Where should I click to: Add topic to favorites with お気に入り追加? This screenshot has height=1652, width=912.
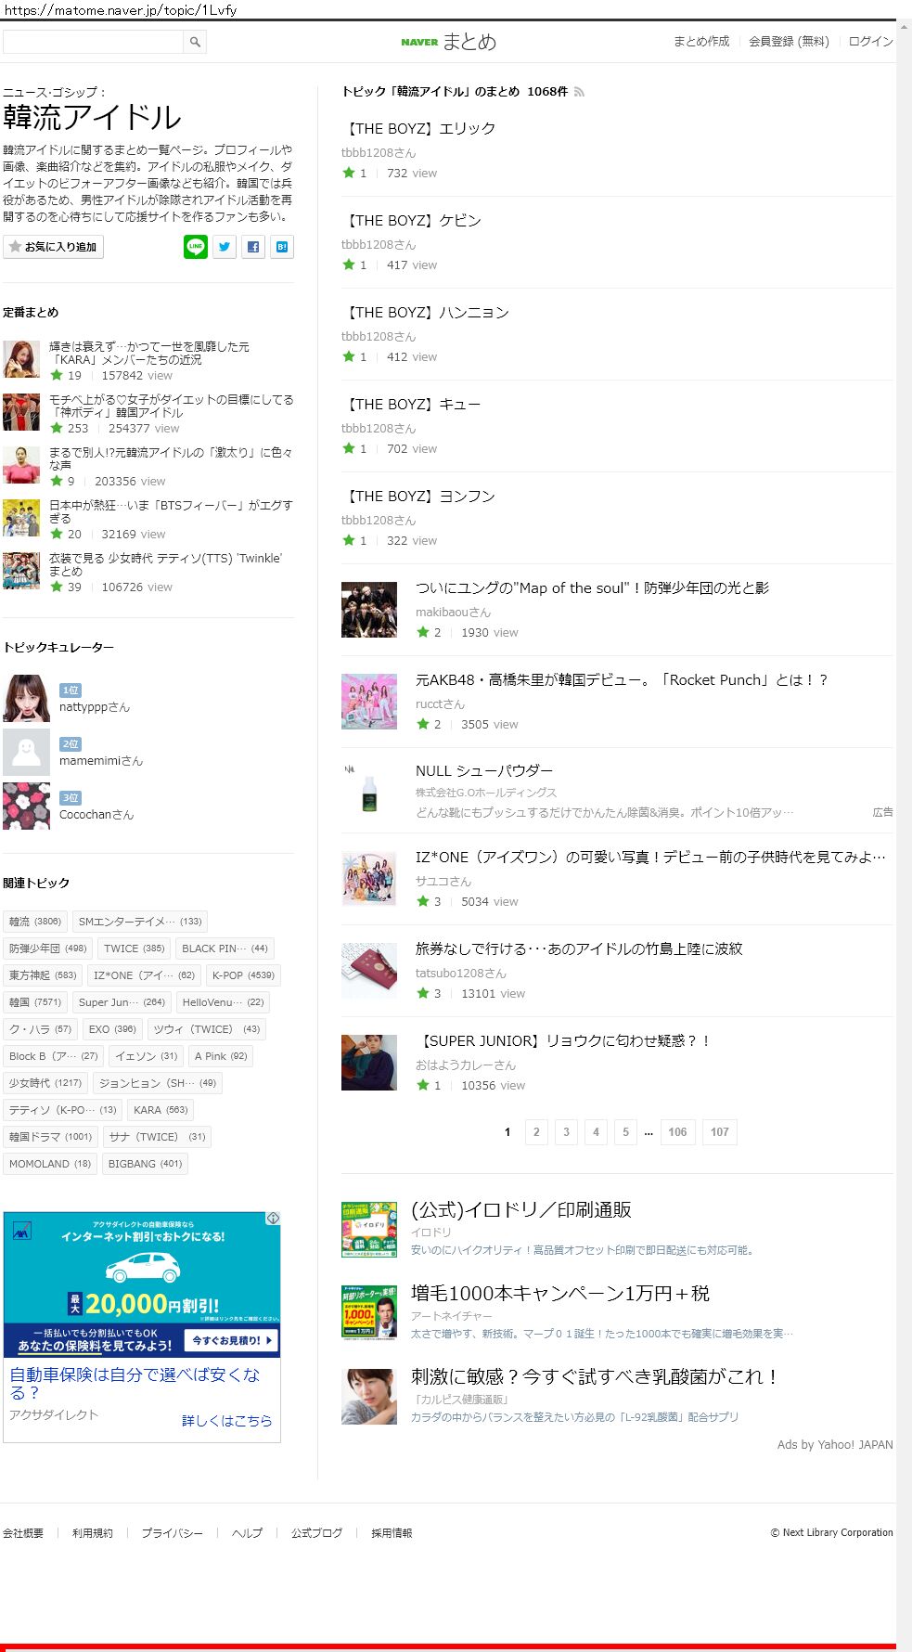(53, 247)
